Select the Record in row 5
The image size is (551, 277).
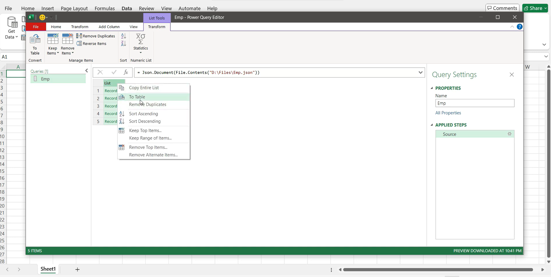coord(111,121)
